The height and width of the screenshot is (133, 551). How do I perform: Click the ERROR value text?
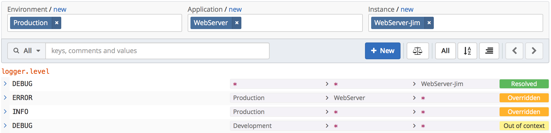[x=22, y=98]
